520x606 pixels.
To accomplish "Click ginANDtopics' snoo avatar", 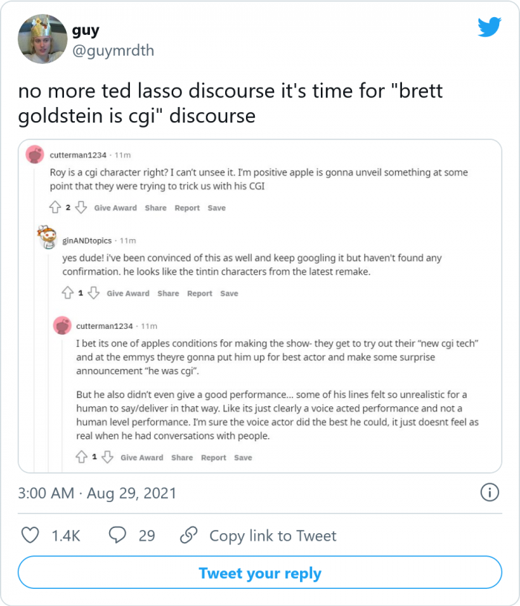I will (x=48, y=239).
